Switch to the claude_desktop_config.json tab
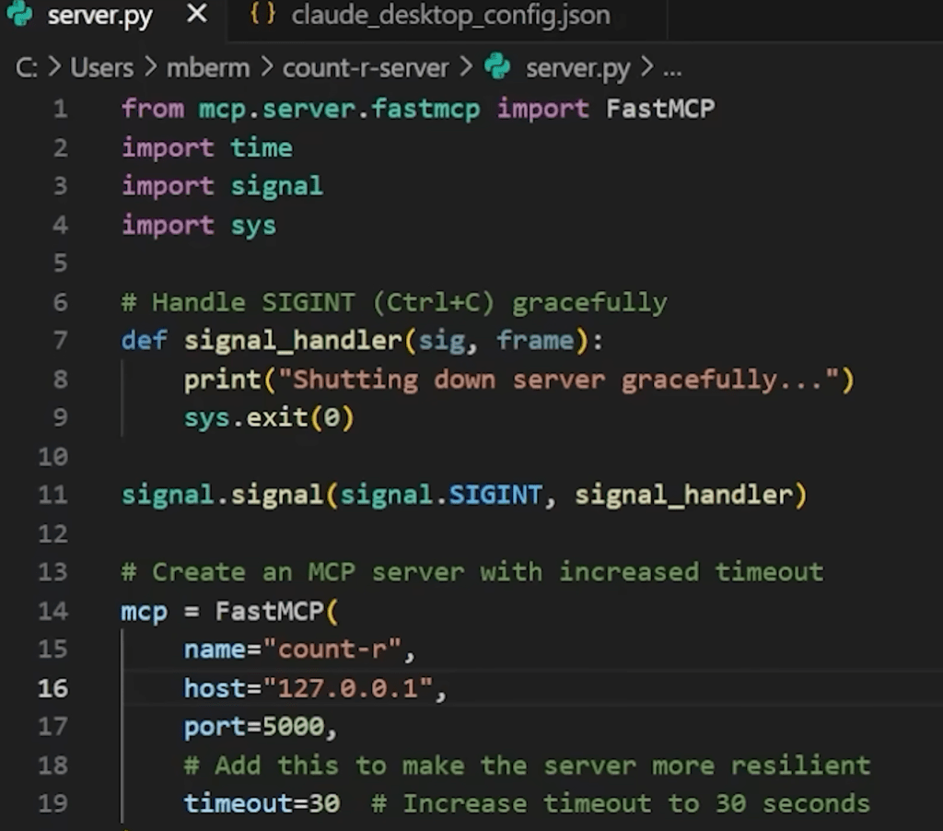Viewport: 943px width, 831px height. pyautogui.click(x=449, y=16)
